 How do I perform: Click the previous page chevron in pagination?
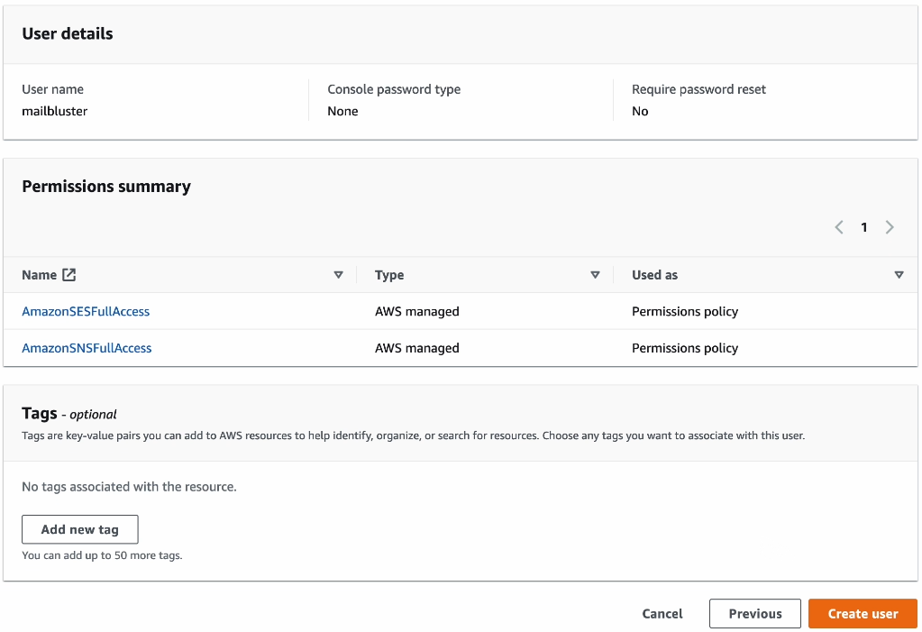[838, 227]
